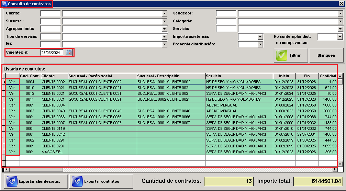Click the Sucursal code input field
This screenshot has width=346, height=191.
(x=51, y=21)
